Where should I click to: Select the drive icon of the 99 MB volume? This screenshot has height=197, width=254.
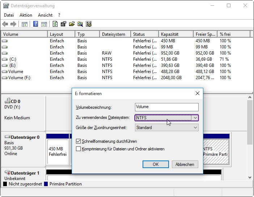[5, 47]
